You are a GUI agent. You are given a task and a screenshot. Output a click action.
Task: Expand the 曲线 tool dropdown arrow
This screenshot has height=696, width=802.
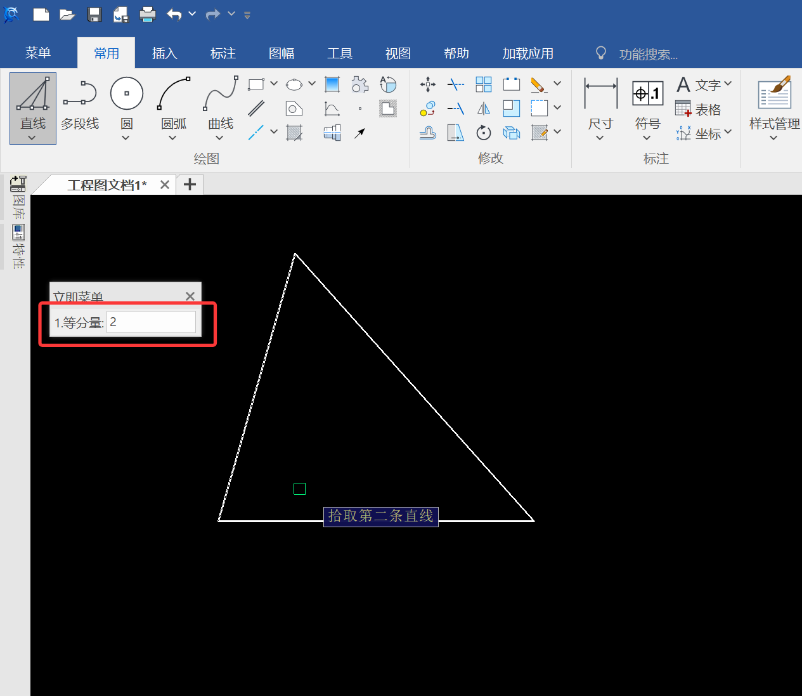[x=219, y=138]
